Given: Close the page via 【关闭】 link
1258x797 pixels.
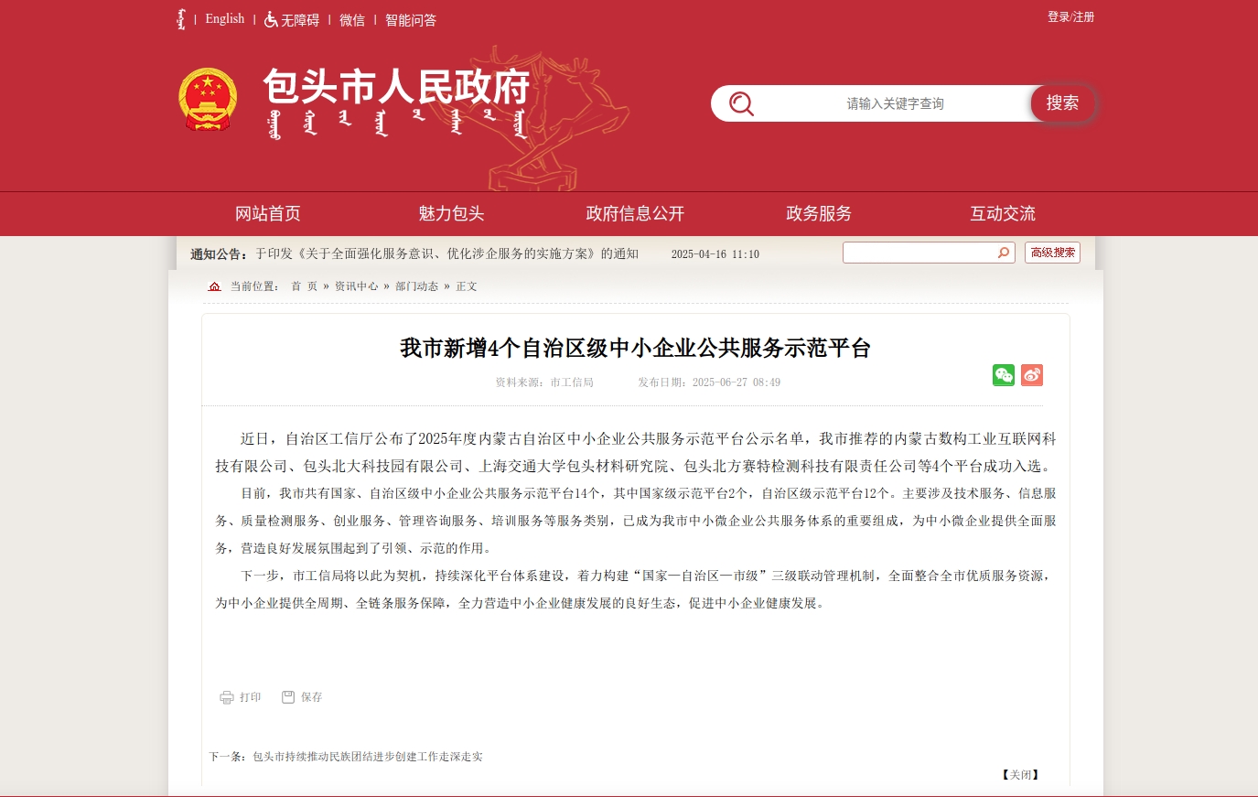Looking at the screenshot, I should (1020, 775).
